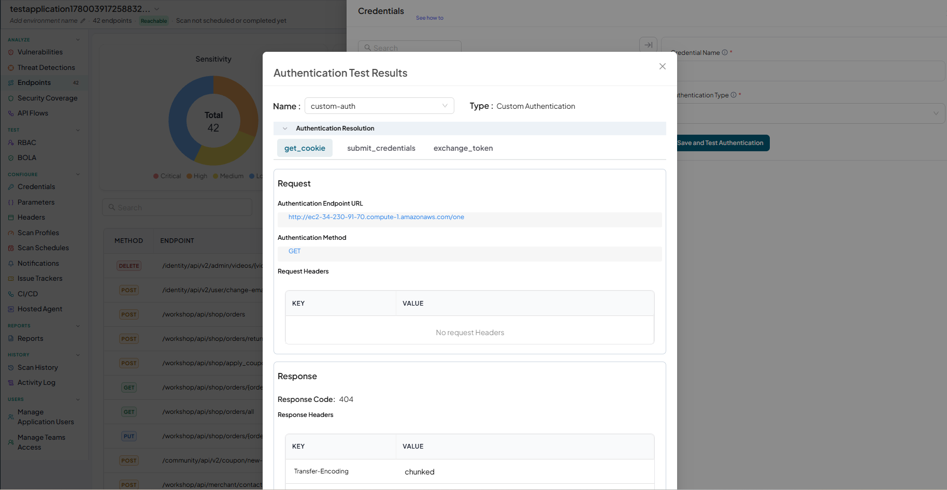This screenshot has height=490, width=947.
Task: Switch to the exchange_token tab
Action: 463,148
